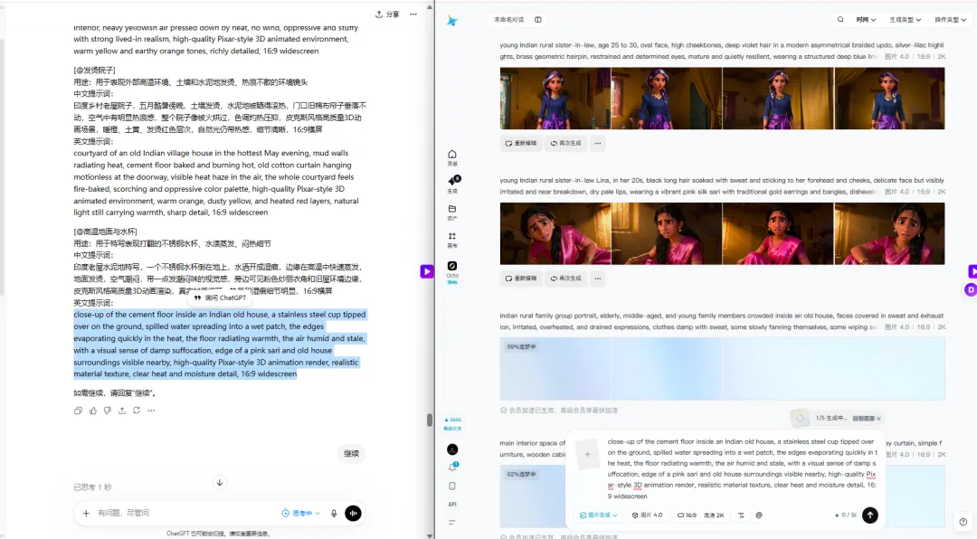Expand the 时间 filter dropdown
This screenshot has width=977, height=539.
tap(866, 20)
